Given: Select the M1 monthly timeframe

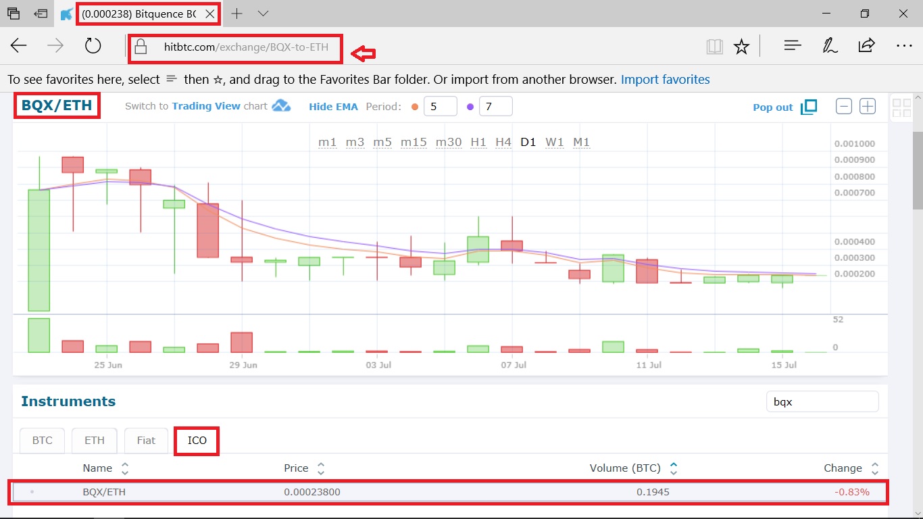Looking at the screenshot, I should (x=582, y=142).
